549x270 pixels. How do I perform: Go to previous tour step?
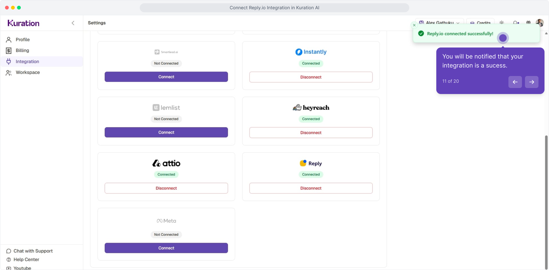(515, 82)
